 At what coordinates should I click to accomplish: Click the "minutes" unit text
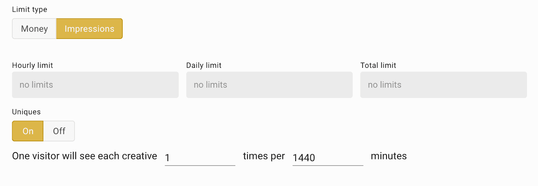[x=389, y=156]
